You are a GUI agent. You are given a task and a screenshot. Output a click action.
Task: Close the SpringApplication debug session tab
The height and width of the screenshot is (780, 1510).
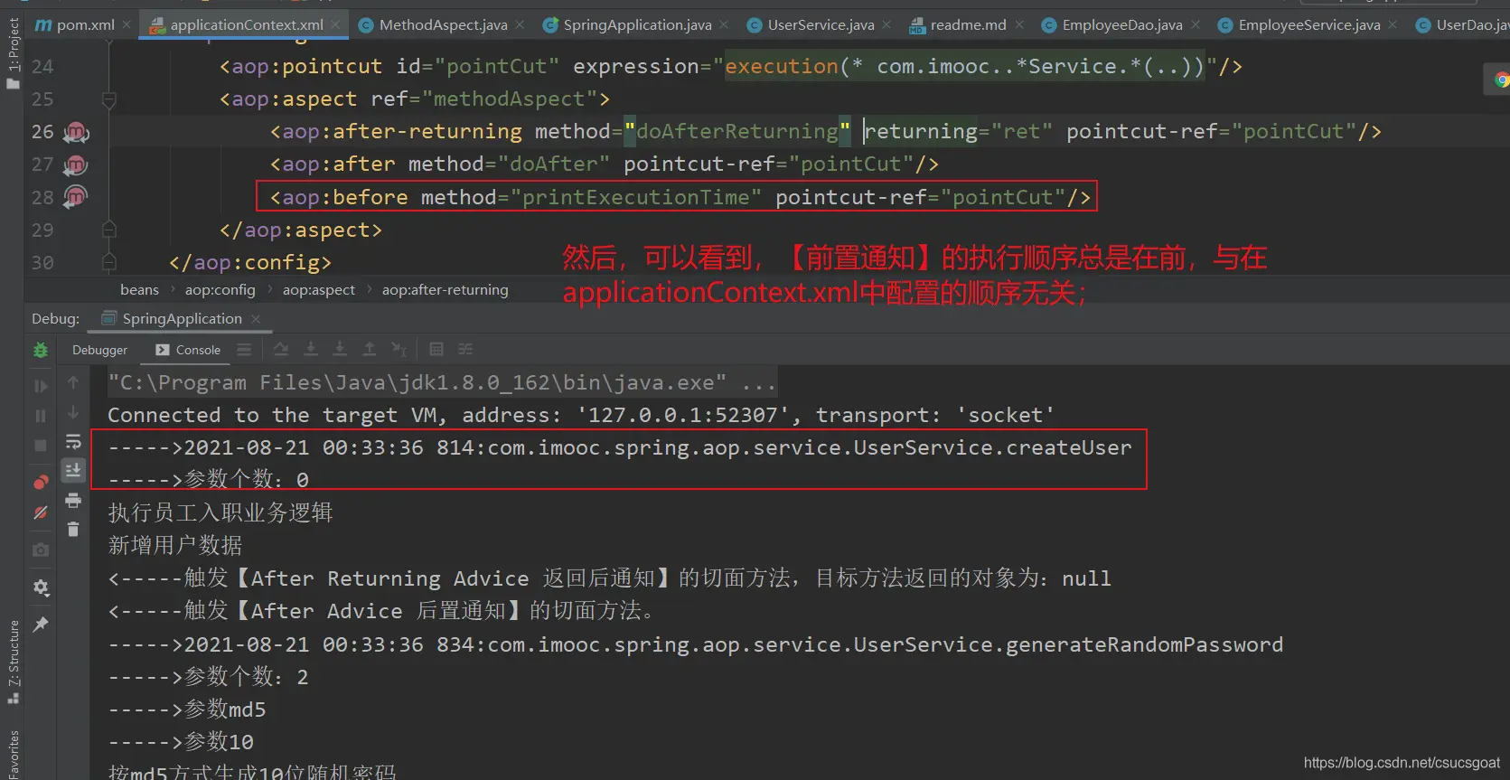pos(256,319)
